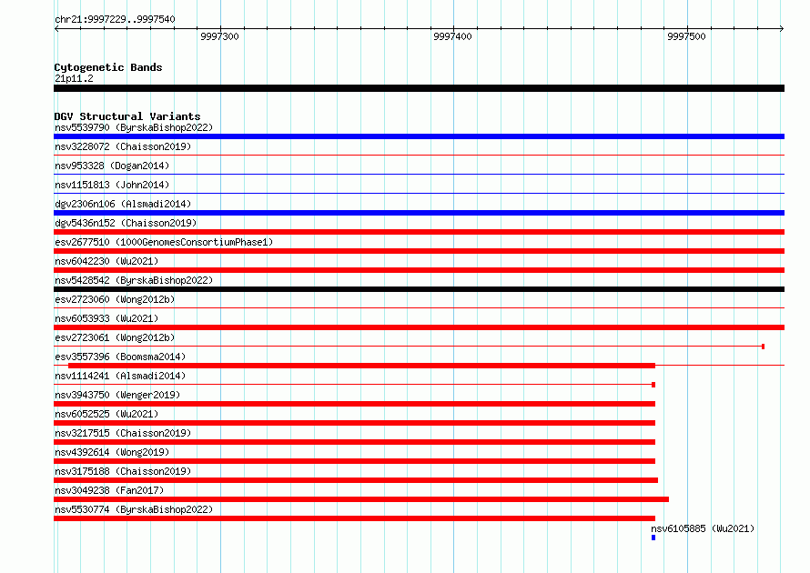Open variant esv3557396 (Boomsma2014) label
Viewport: 810px width, 573px height.
point(120,357)
